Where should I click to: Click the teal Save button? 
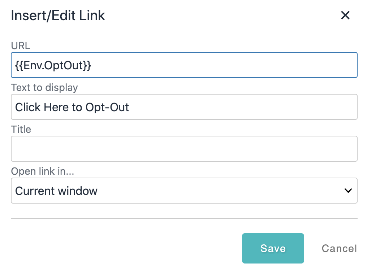coord(273,248)
